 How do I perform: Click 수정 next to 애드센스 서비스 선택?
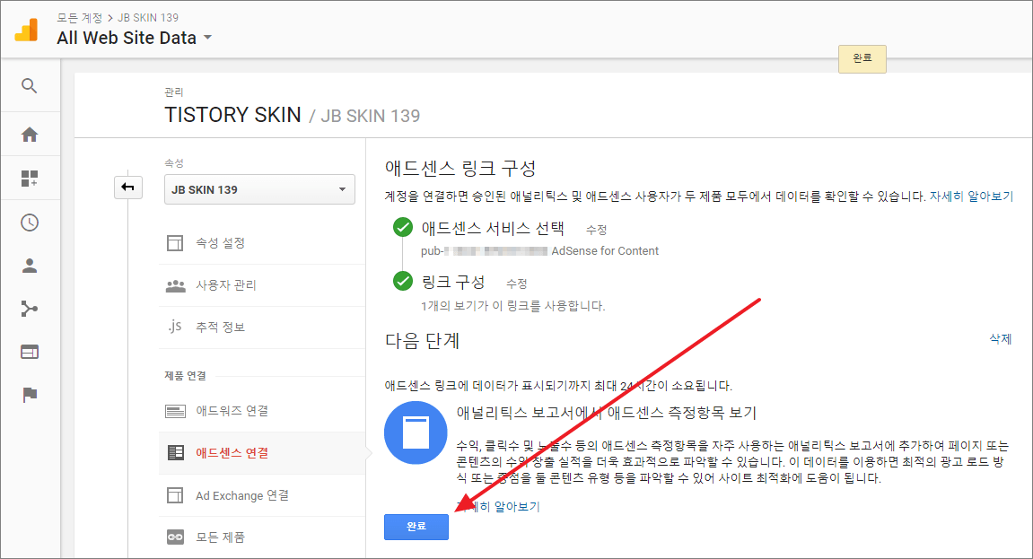click(596, 230)
